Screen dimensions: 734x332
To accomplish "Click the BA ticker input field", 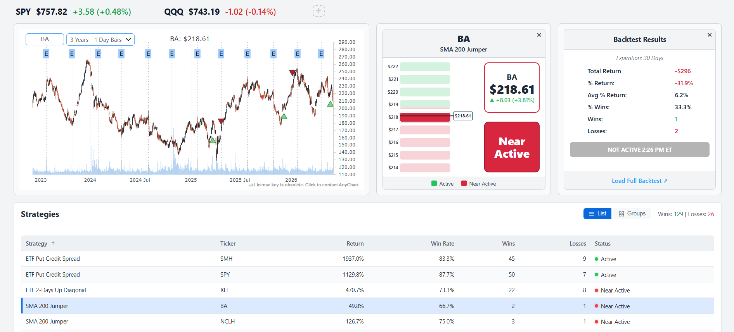I will click(x=45, y=39).
